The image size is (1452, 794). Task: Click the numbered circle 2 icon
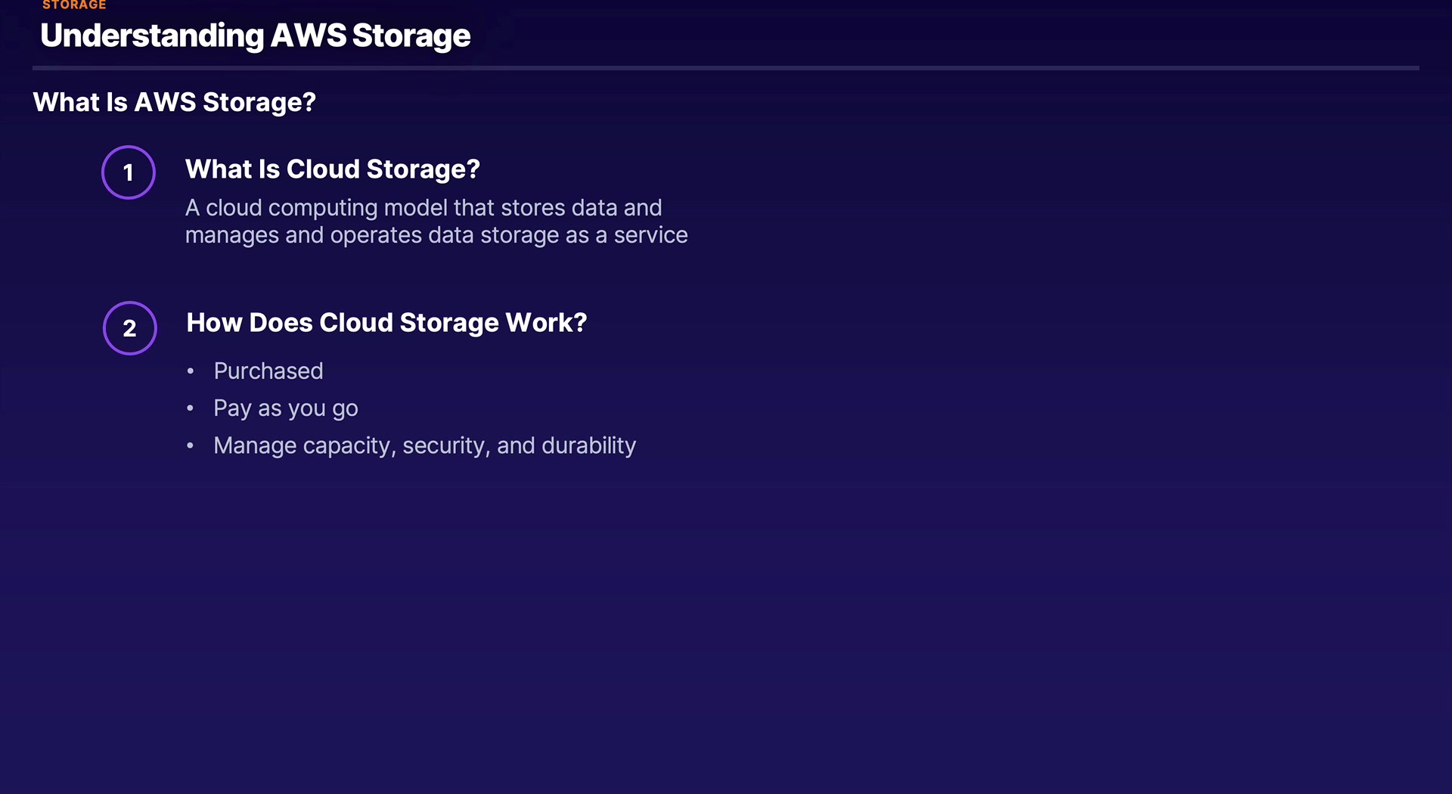(130, 328)
